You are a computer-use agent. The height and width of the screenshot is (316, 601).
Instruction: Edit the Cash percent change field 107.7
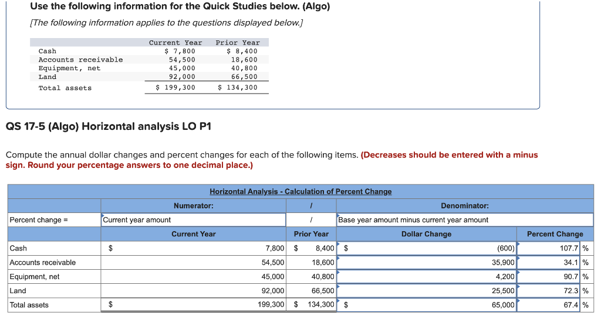pos(549,248)
